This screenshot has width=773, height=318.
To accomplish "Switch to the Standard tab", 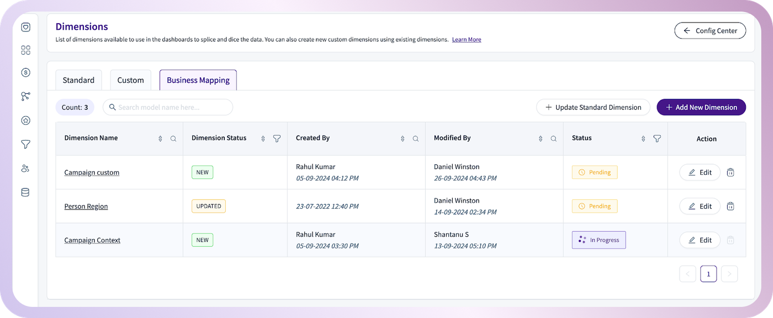I will tap(78, 80).
